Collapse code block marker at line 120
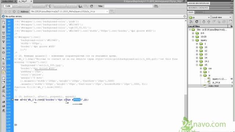235x132 pixels. (12, 99)
